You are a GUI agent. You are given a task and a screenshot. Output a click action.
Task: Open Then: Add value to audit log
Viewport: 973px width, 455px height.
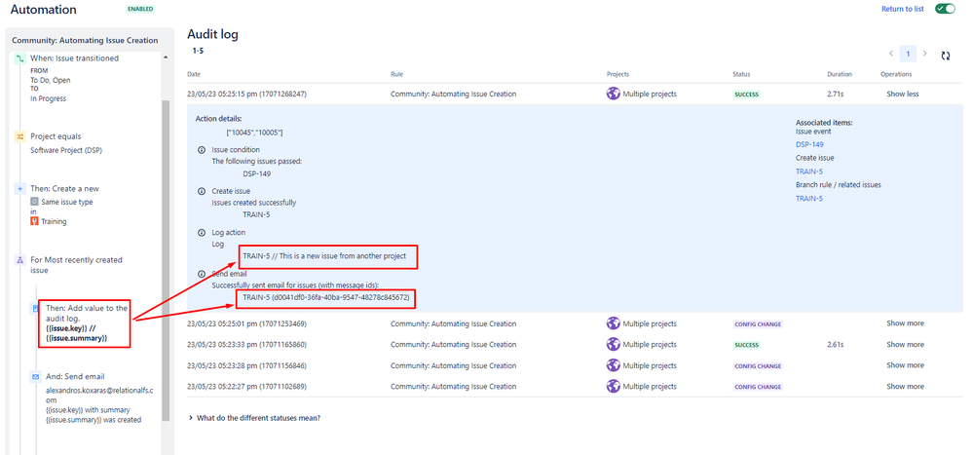[x=86, y=322]
